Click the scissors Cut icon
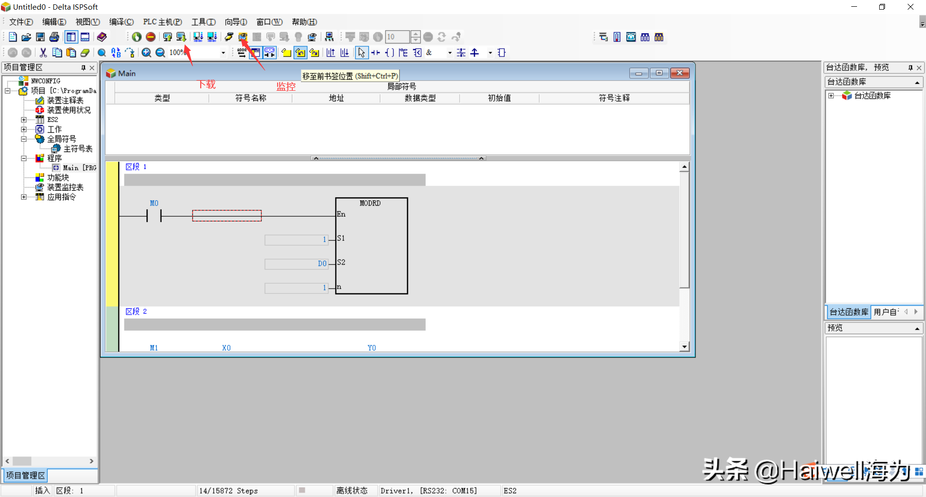 click(43, 53)
